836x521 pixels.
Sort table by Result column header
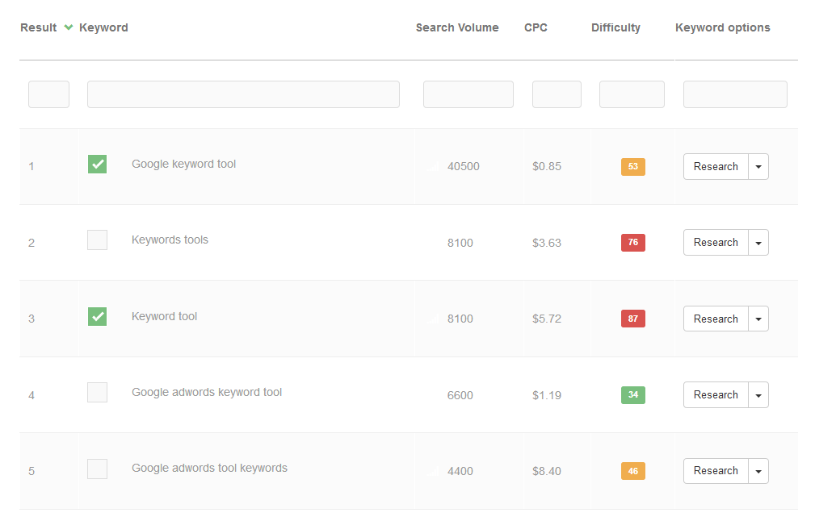coord(39,27)
